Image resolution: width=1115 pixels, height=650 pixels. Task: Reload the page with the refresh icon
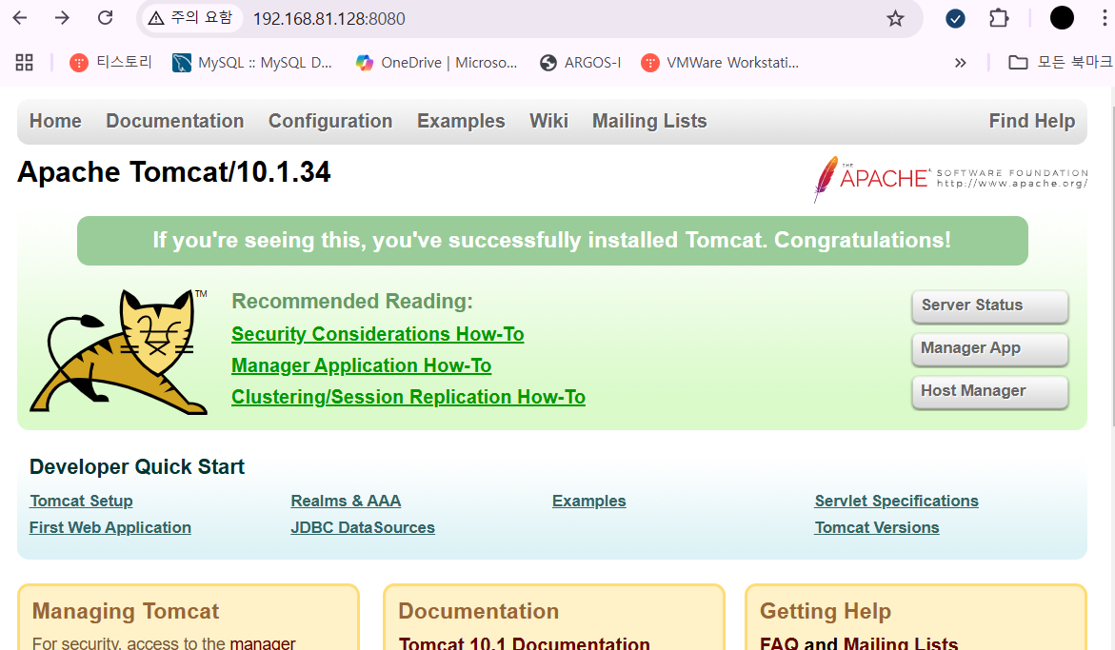tap(106, 18)
